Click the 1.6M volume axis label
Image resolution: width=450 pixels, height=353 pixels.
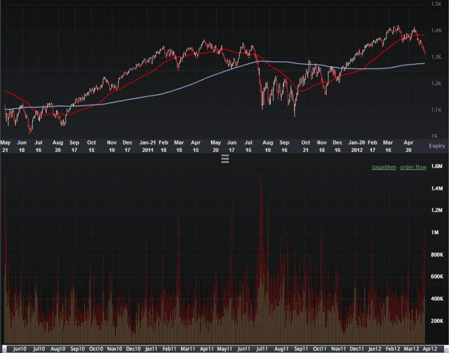(x=437, y=166)
